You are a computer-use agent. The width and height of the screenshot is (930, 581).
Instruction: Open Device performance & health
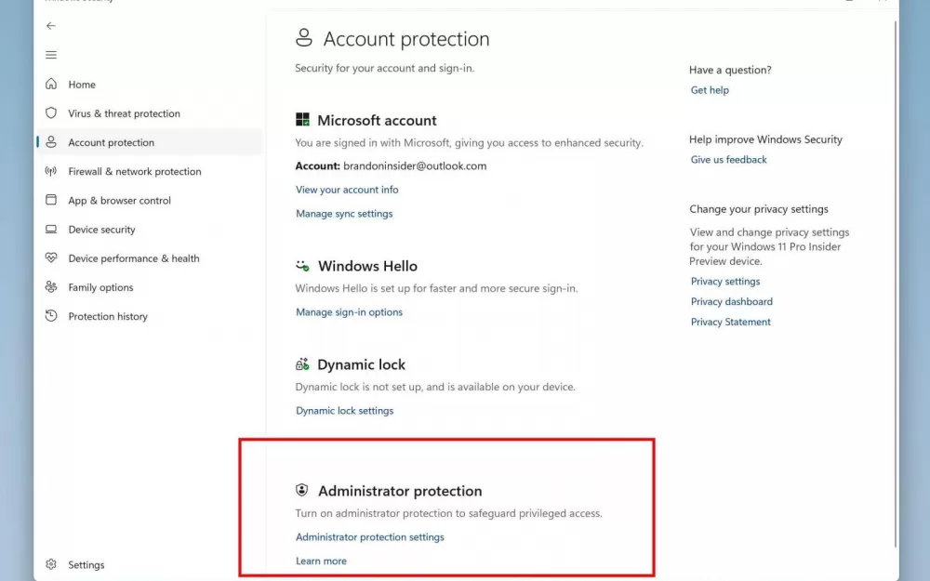(x=133, y=258)
